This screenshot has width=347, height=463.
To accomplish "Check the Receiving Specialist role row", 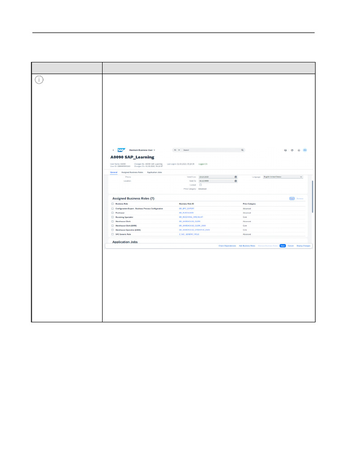I will click(x=113, y=217).
